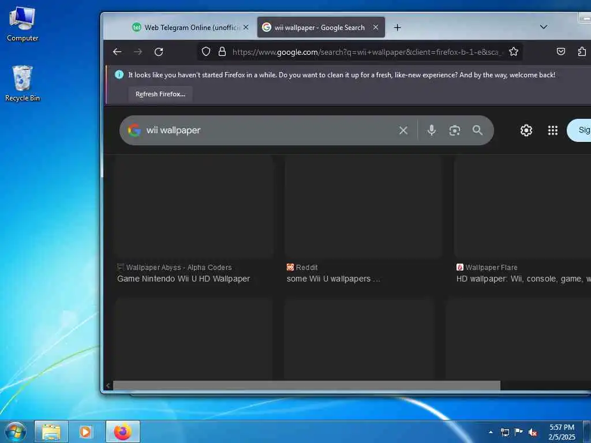The height and width of the screenshot is (443, 591).
Task: Click the Google logo in the search bar
Action: tap(134, 130)
